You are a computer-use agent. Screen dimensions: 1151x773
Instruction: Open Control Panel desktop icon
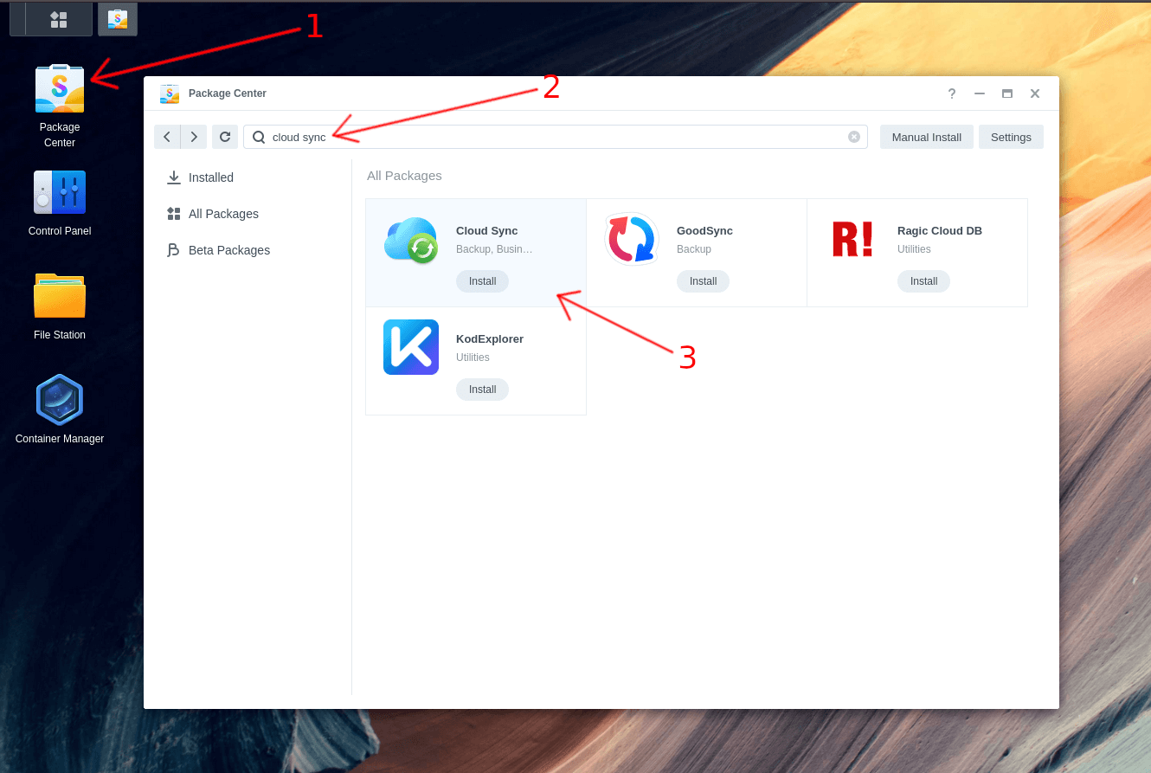59,193
